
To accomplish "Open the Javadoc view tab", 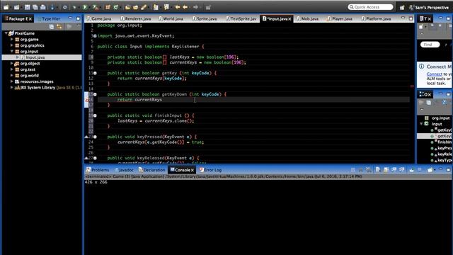I will [125, 170].
